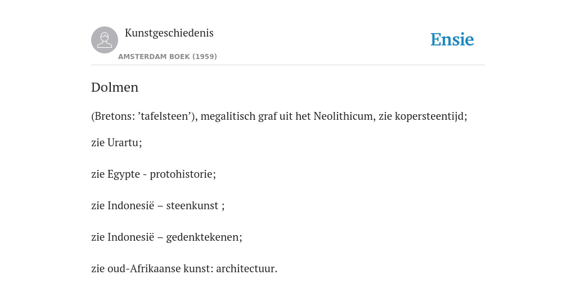Click the word 'architectuur'
The height and width of the screenshot is (288, 576).
[x=245, y=269]
